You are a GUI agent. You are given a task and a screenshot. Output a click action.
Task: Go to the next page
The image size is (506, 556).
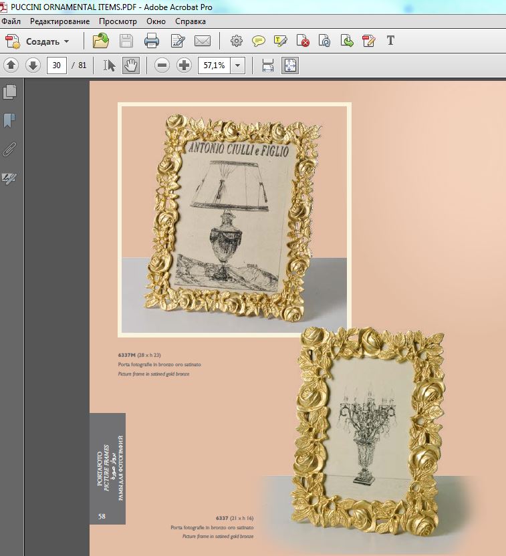point(33,65)
